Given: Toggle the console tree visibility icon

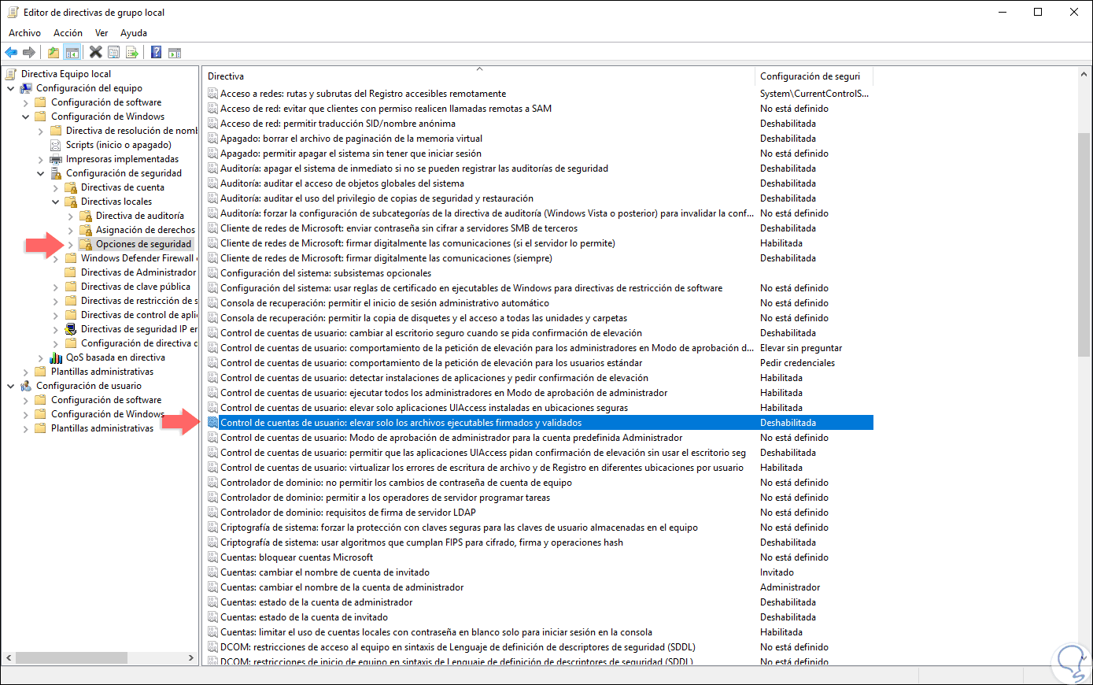Looking at the screenshot, I should (x=72, y=52).
